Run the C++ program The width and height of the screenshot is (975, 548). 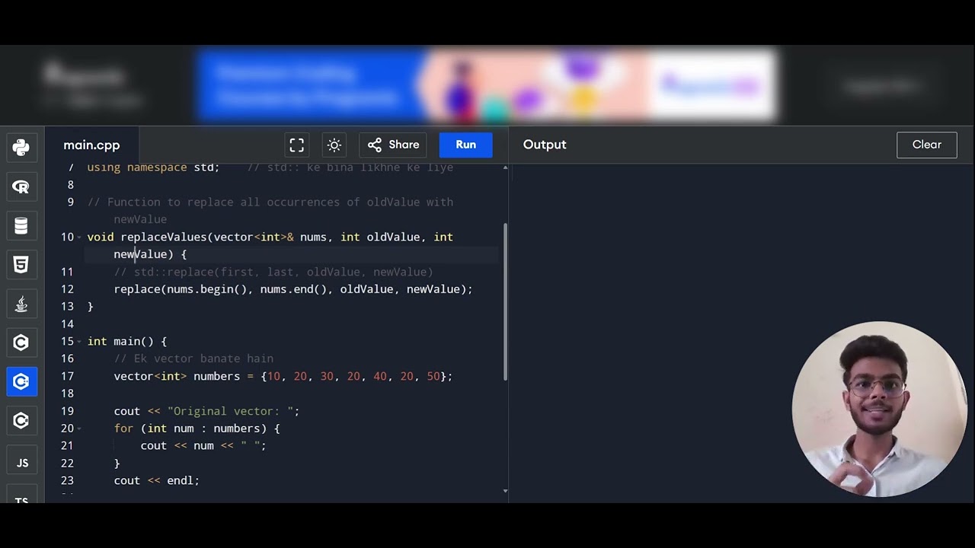(x=465, y=145)
